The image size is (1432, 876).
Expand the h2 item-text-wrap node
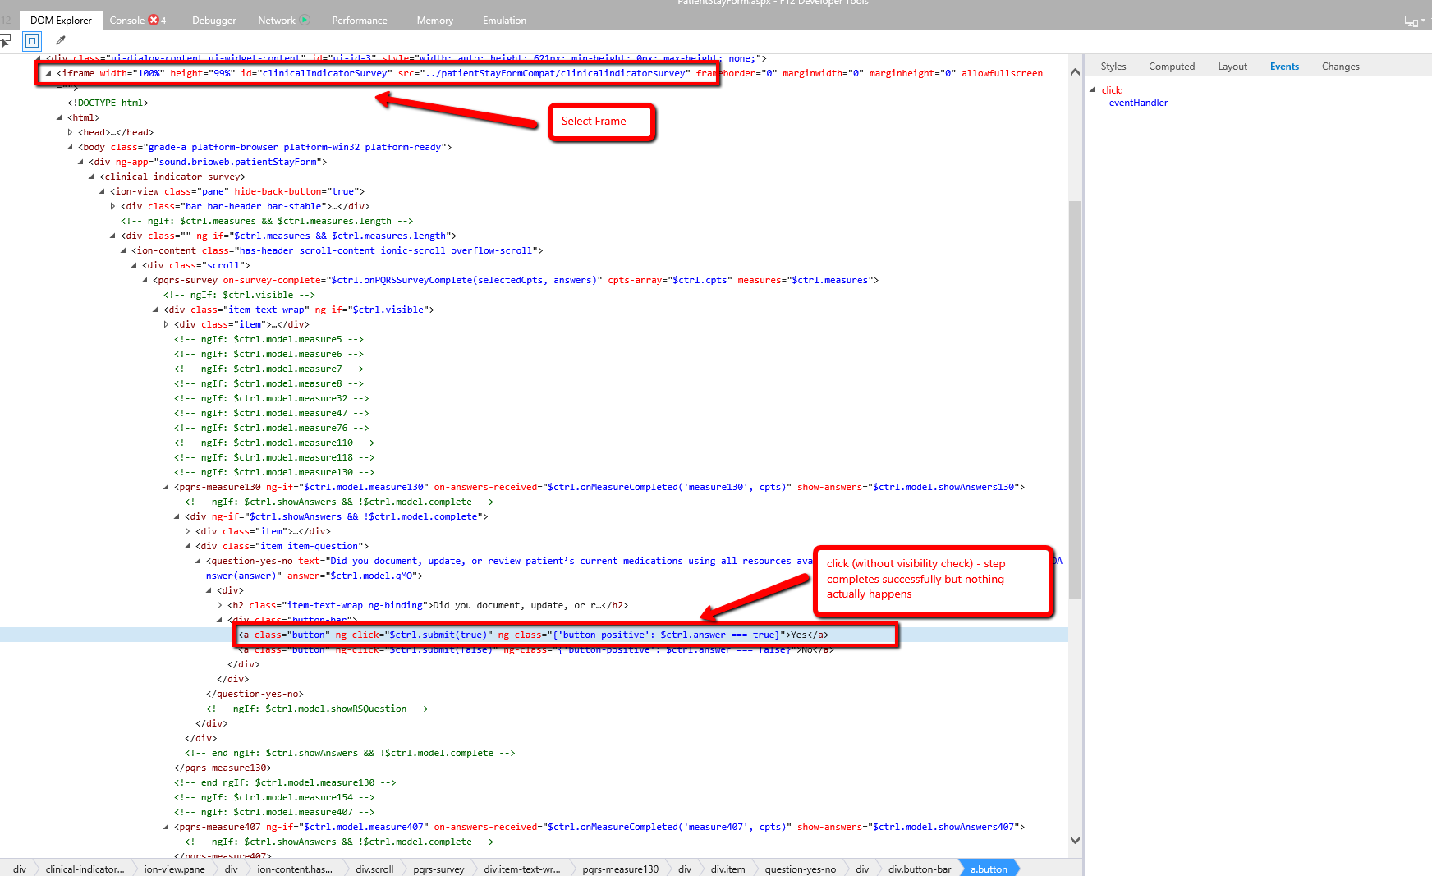coord(219,605)
